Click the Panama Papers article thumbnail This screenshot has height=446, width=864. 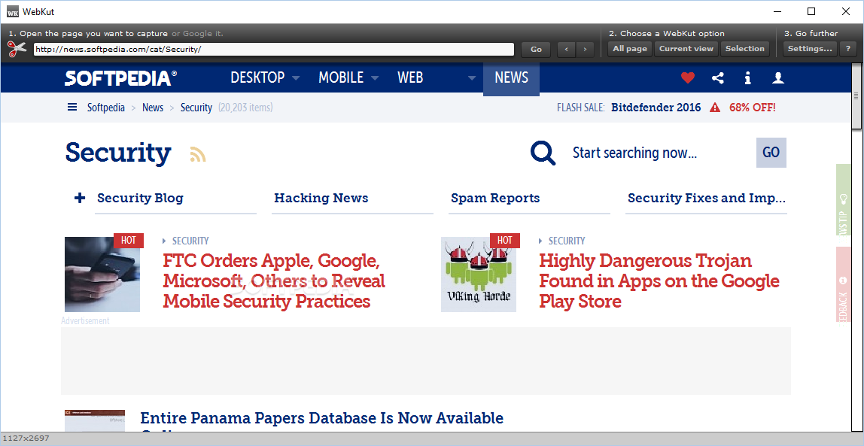point(95,420)
